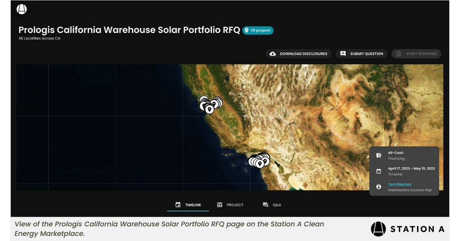Click the northern California project pin cluster
Image resolution: width=460 pixels, height=241 pixels.
coord(209,104)
